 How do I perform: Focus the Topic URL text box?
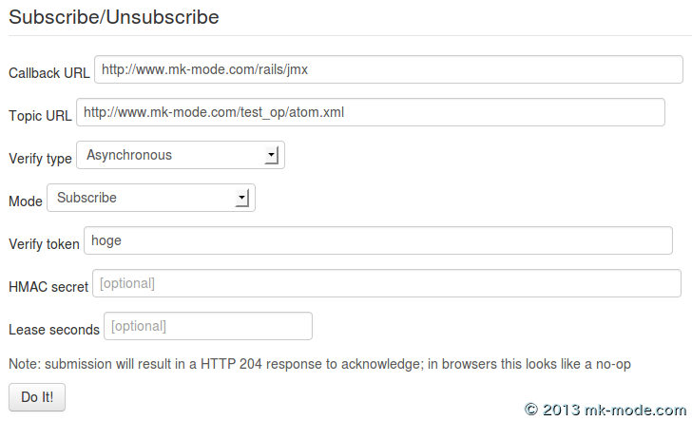click(x=371, y=112)
